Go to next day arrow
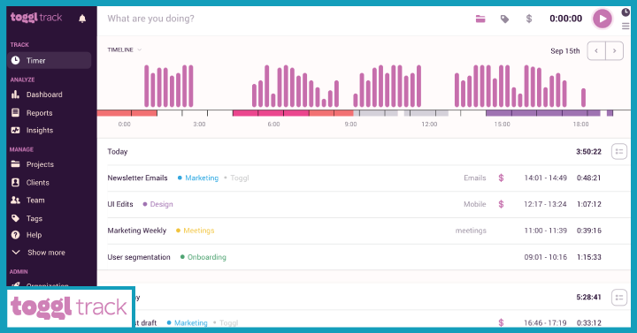Viewport: 637px width, 333px height. pos(614,51)
